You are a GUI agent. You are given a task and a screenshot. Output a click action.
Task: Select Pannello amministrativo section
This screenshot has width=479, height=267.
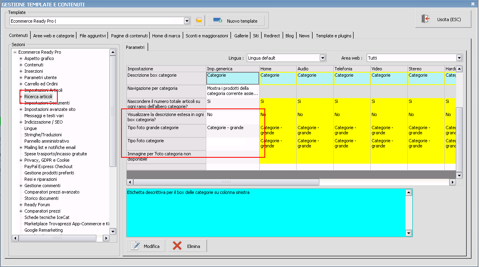coord(47,141)
